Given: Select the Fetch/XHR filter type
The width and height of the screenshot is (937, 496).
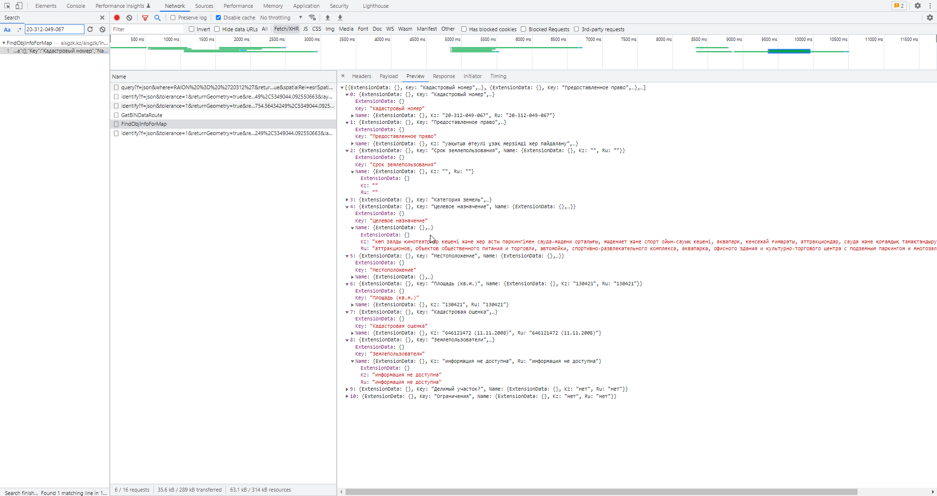Looking at the screenshot, I should [x=286, y=29].
